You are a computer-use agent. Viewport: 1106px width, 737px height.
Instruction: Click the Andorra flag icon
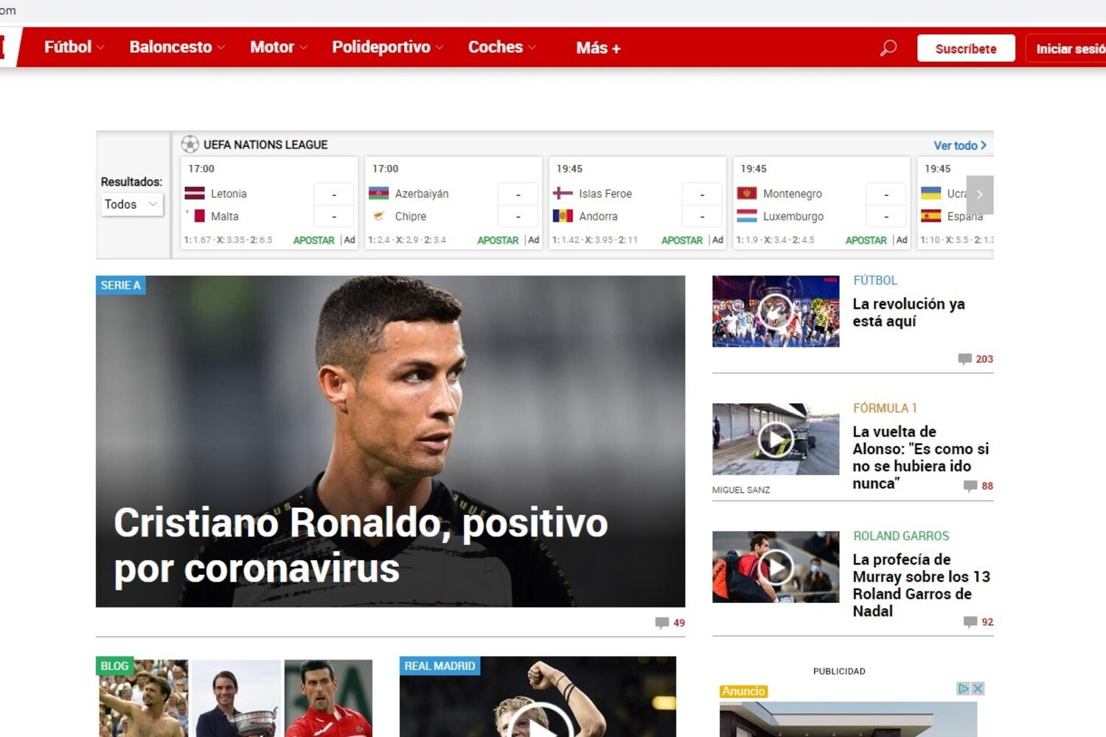[563, 216]
